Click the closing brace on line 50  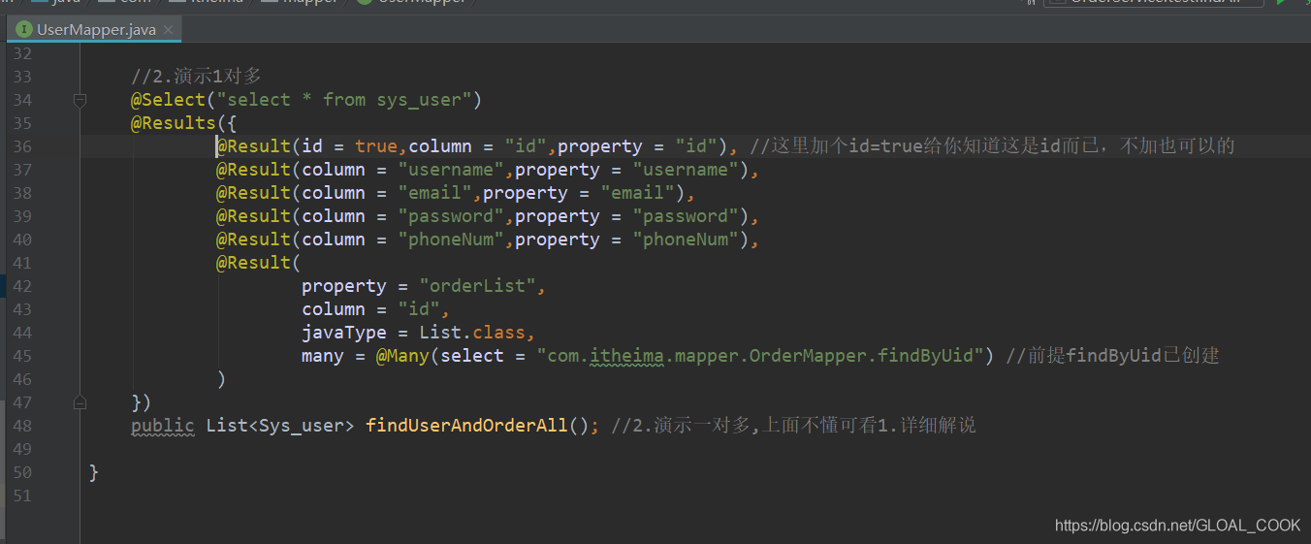tap(94, 472)
